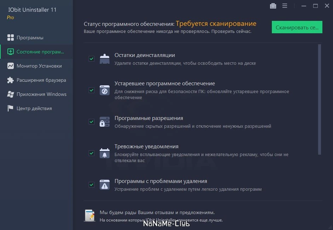Image resolution: width=333 pixels, height=230 pixels.
Task: Click the feedback text Мы будем рады Вашим отзывам
Action: (157, 212)
